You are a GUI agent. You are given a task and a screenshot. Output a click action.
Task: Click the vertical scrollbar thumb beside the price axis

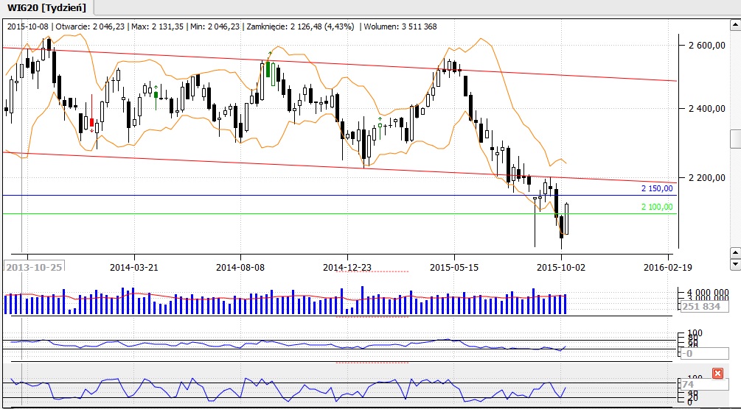[x=735, y=138]
